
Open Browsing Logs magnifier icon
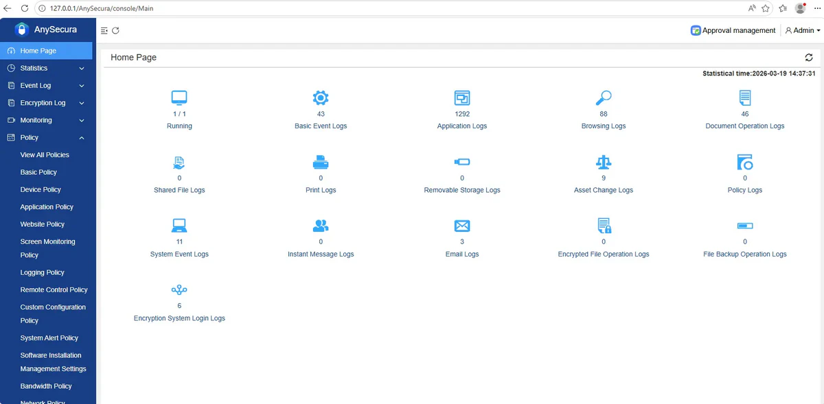pyautogui.click(x=604, y=97)
